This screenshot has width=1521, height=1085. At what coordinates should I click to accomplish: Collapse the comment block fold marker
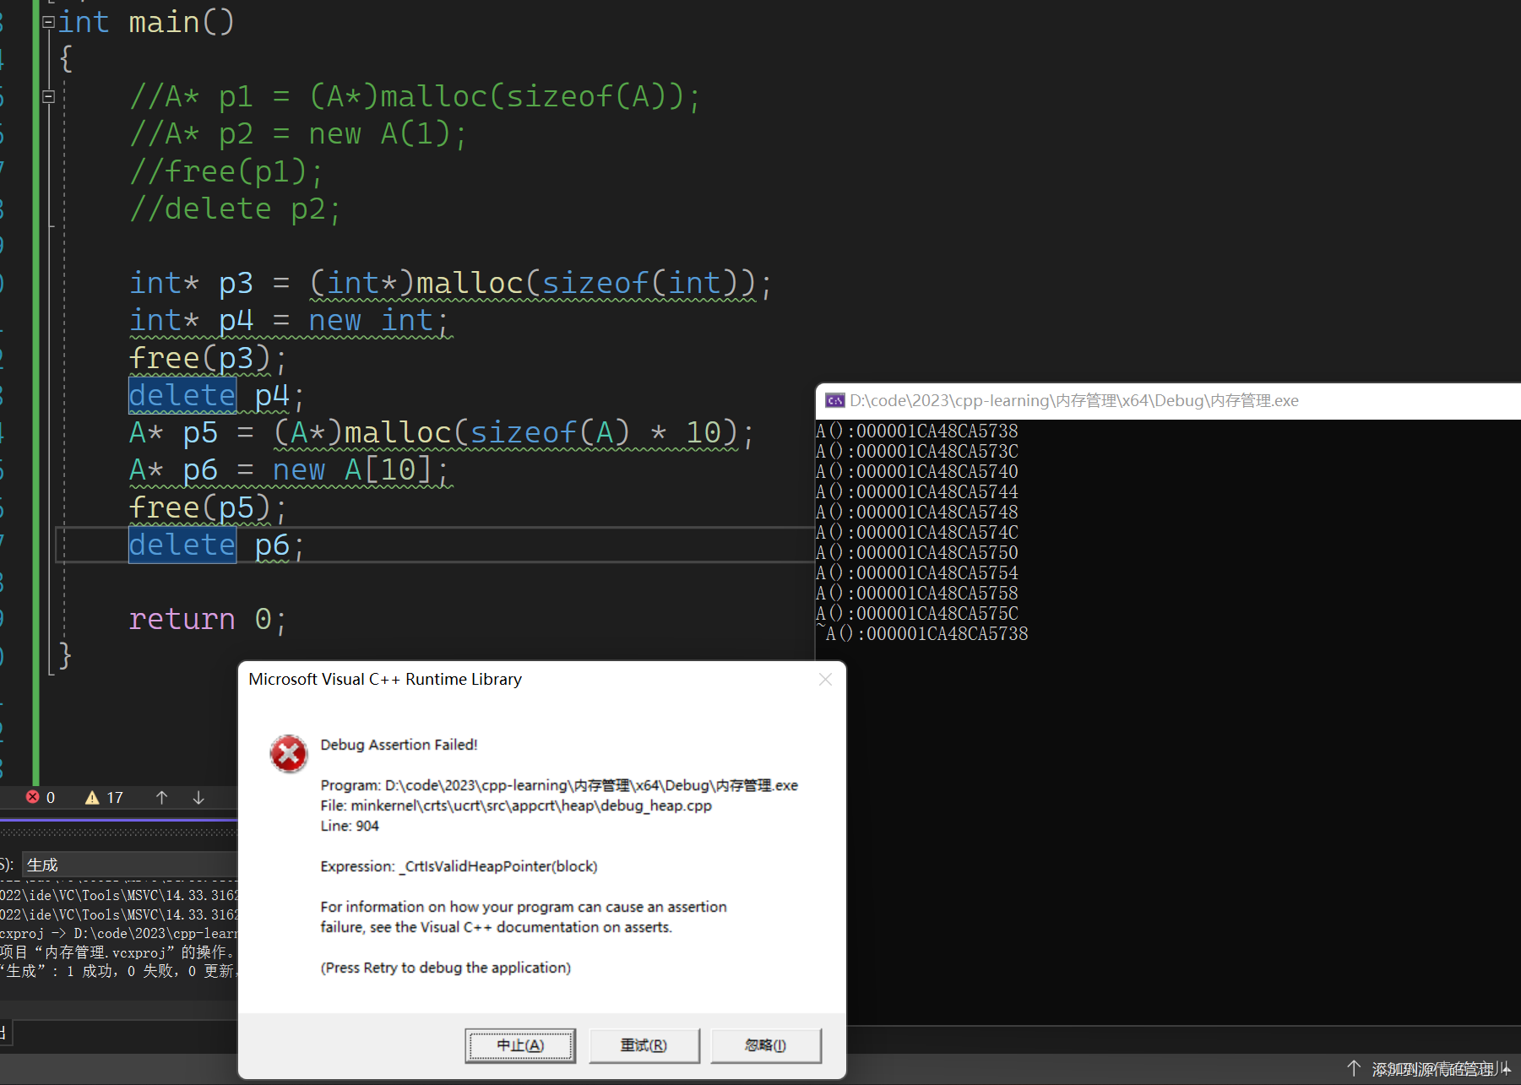49,96
